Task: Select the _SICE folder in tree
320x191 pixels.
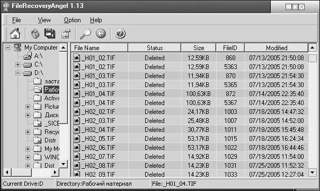Action: tap(47, 123)
